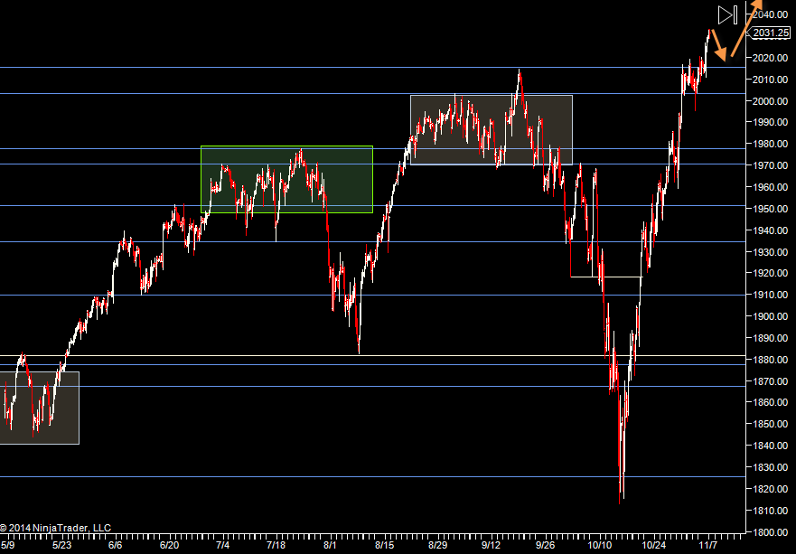This screenshot has height=554, width=796.
Task: Click the 8/29 date label
Action: tap(437, 545)
